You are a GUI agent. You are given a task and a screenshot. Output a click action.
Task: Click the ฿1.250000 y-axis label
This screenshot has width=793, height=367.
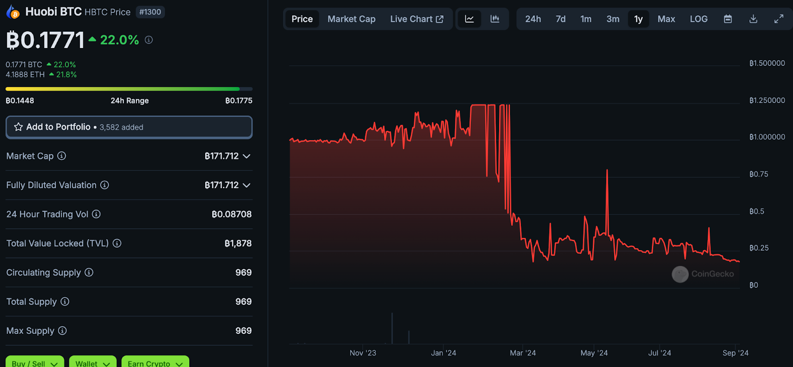767,100
